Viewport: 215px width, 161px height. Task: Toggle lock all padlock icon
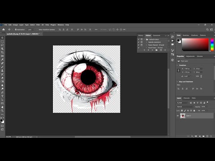pos(194,110)
